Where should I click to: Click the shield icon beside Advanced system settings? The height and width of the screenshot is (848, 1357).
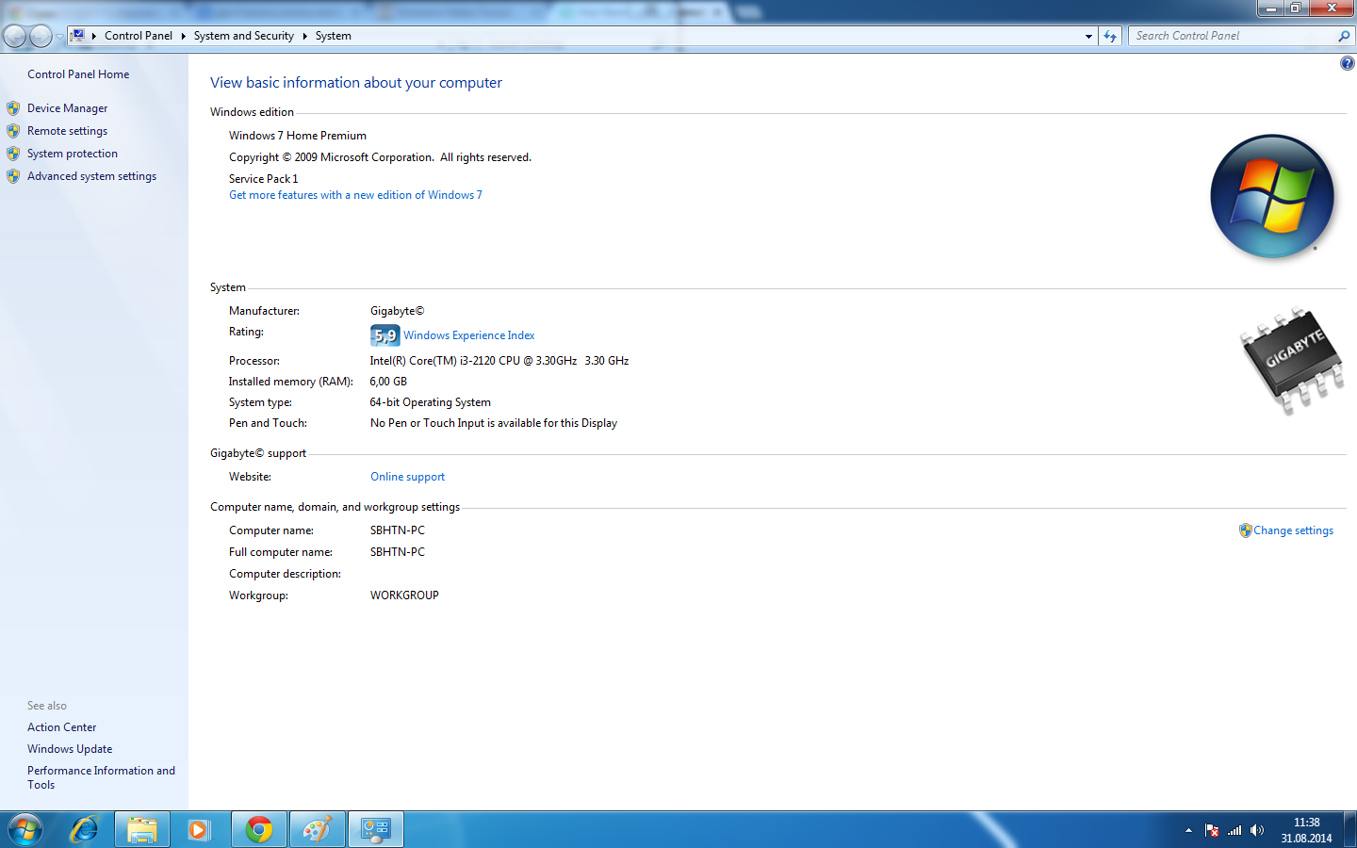click(13, 176)
